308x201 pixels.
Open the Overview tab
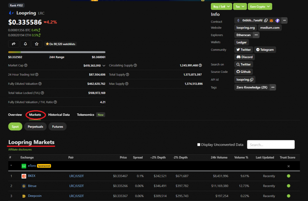pos(15,115)
